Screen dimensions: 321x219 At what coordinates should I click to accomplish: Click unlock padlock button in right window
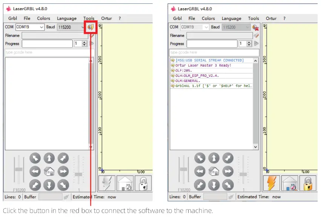point(308,183)
